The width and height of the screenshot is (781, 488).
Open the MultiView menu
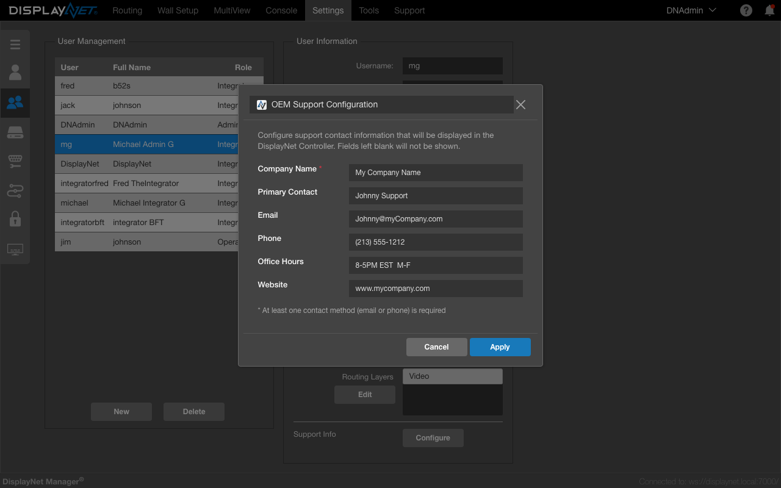click(x=232, y=10)
